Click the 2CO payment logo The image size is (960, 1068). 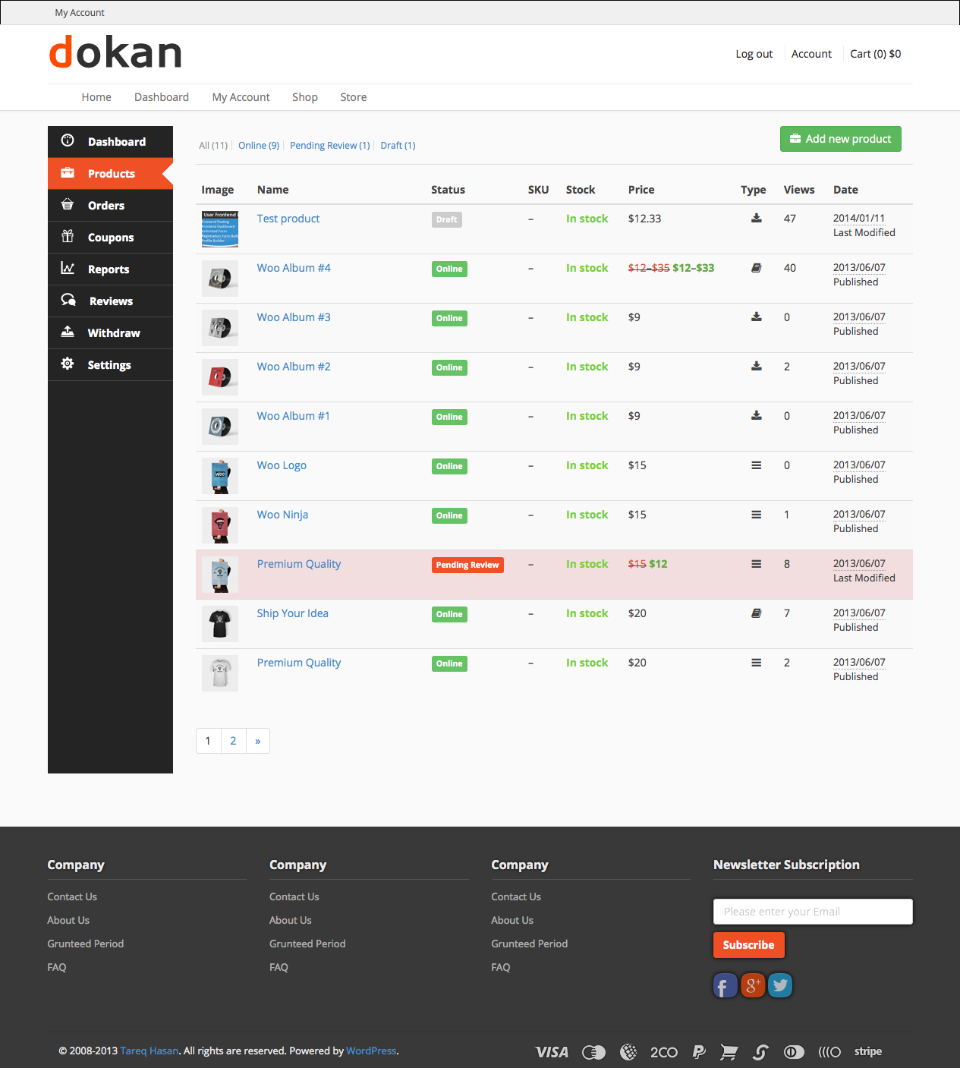click(x=664, y=1052)
